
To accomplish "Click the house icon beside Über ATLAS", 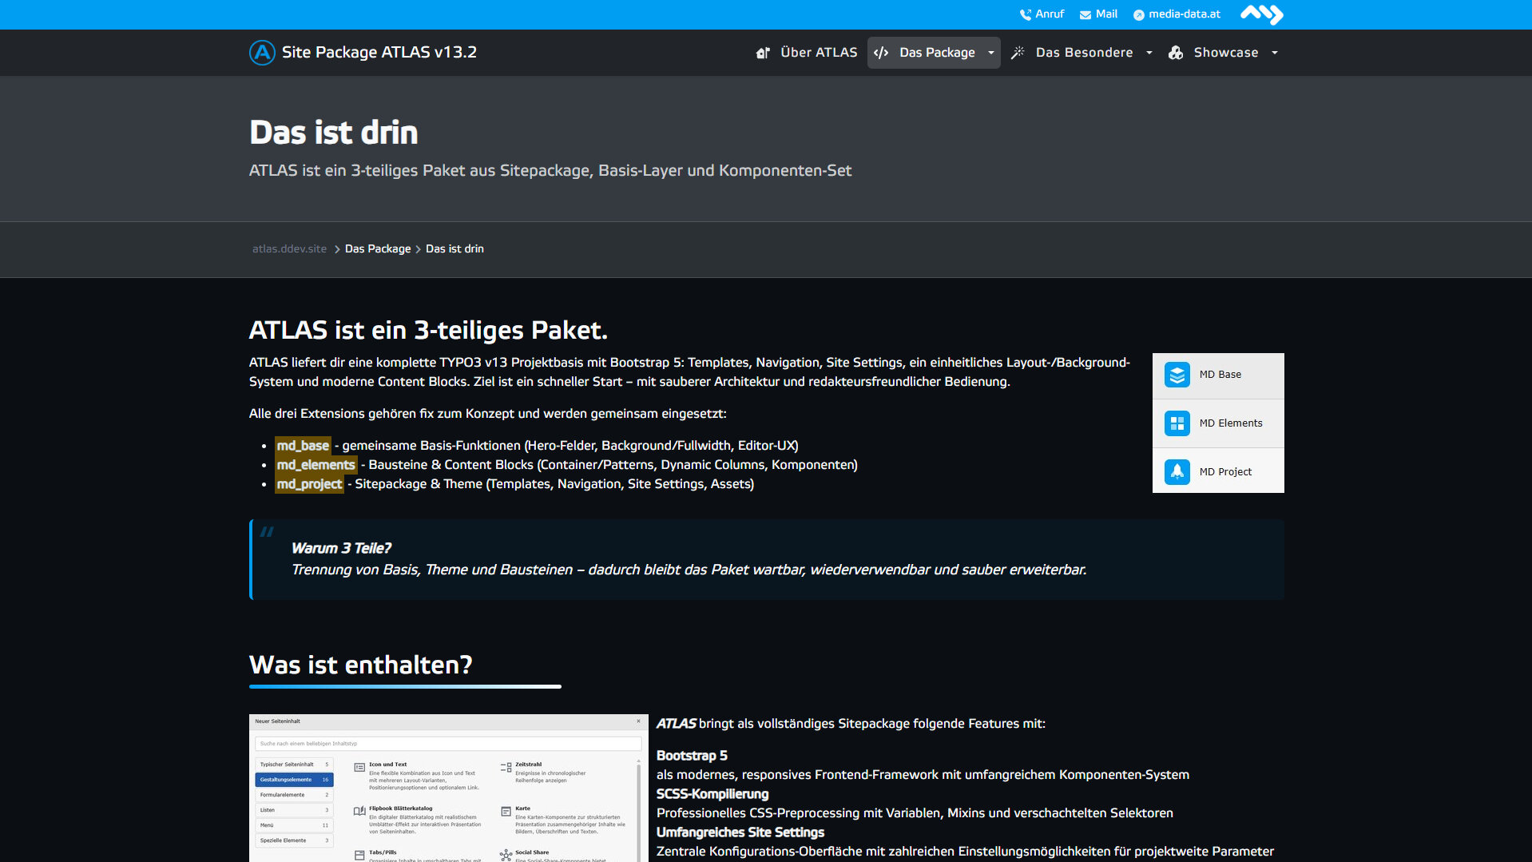I will click(x=763, y=53).
